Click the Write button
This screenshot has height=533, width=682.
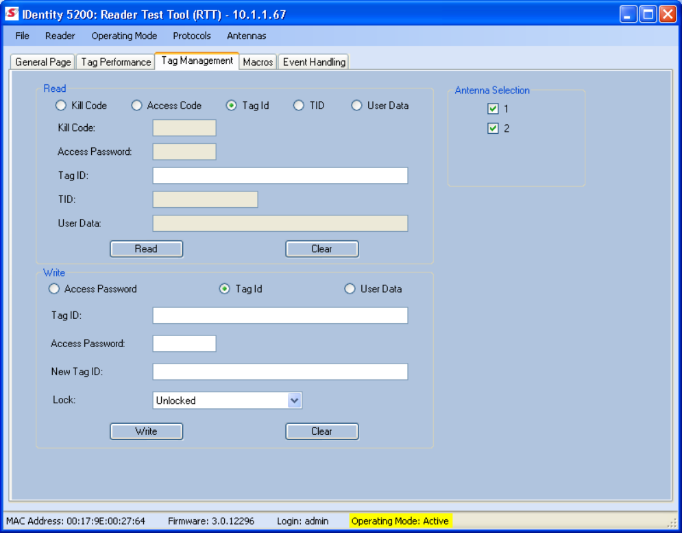point(146,431)
